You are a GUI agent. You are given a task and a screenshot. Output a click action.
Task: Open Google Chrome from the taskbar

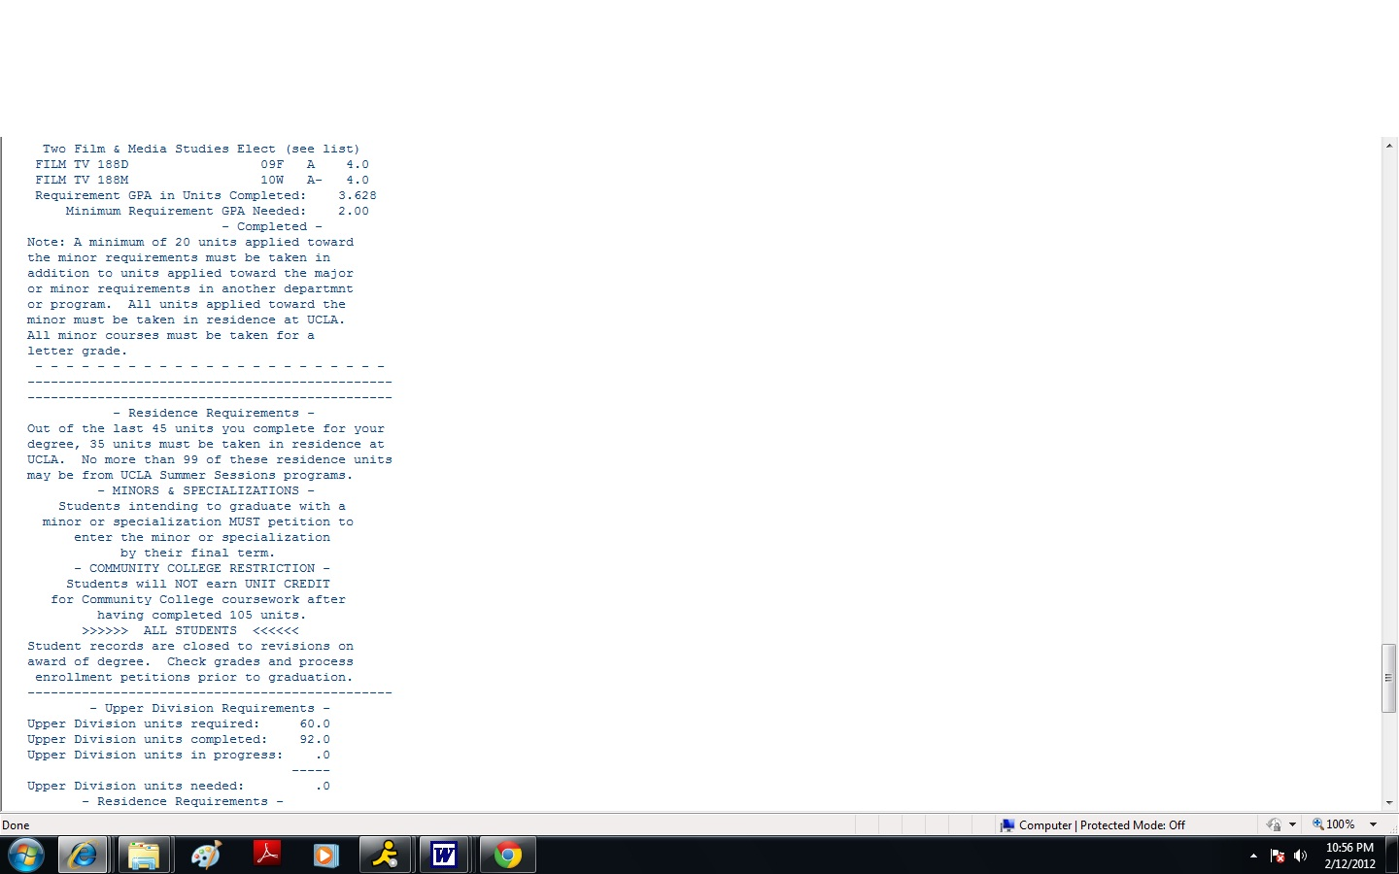point(506,855)
